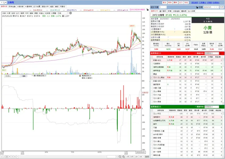Toggle the 外資 chart overlay button
225x159 pixels.
pos(9,13)
